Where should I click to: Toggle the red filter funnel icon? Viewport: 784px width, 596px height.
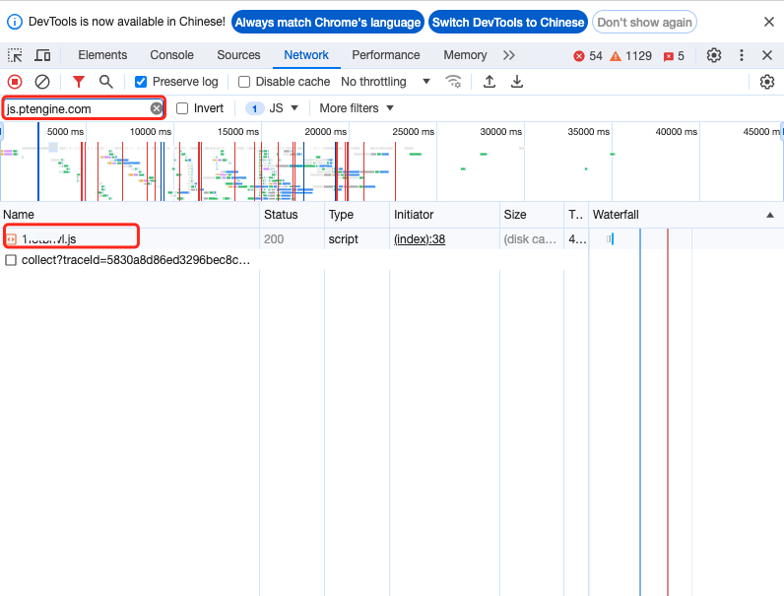[x=79, y=82]
